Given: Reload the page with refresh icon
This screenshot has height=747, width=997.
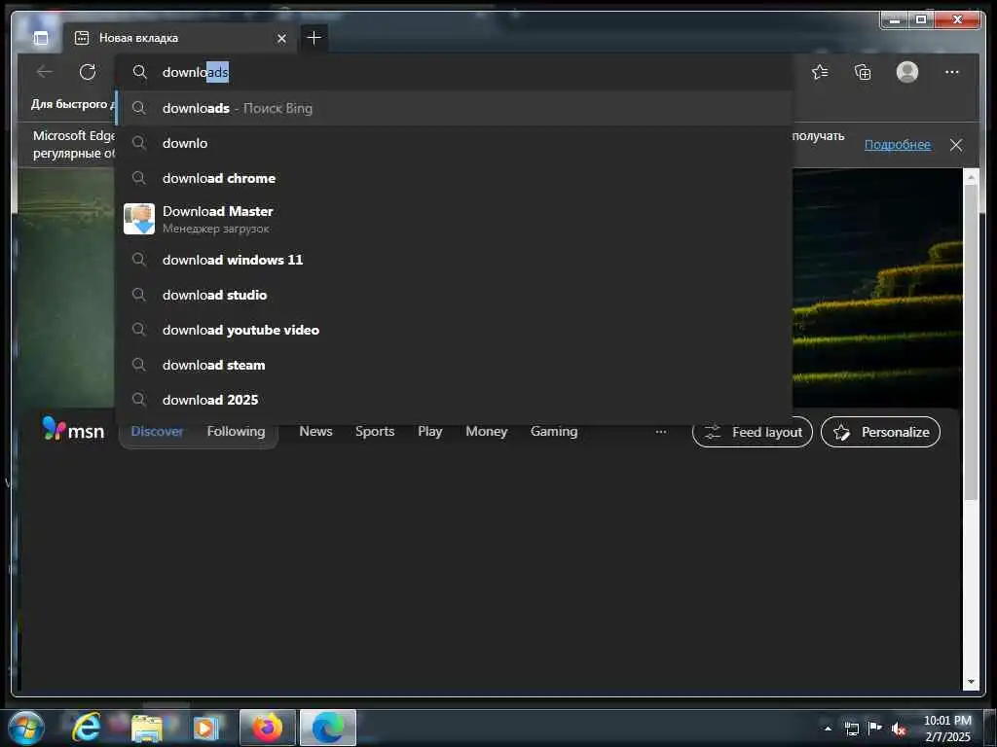Looking at the screenshot, I should click(x=88, y=72).
